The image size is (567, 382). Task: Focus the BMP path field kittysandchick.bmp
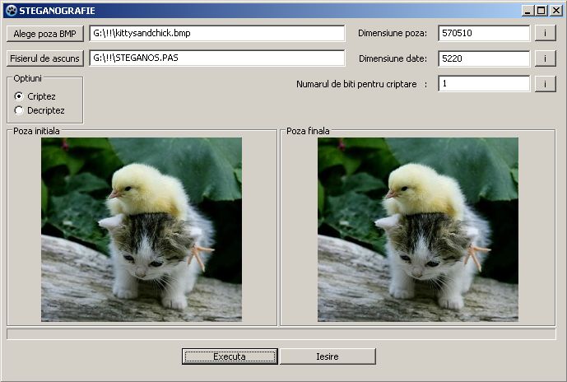217,33
